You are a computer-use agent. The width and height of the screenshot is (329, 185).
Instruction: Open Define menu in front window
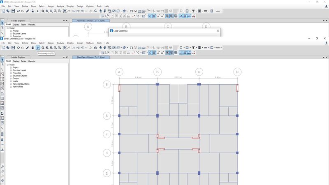click(25, 43)
